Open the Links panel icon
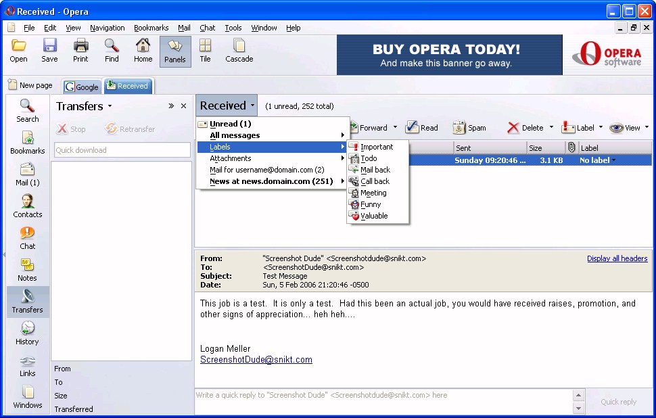The width and height of the screenshot is (656, 418). (28, 365)
